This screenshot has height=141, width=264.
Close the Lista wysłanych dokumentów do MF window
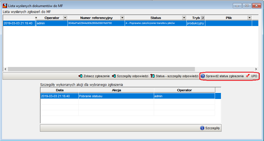(256, 6)
